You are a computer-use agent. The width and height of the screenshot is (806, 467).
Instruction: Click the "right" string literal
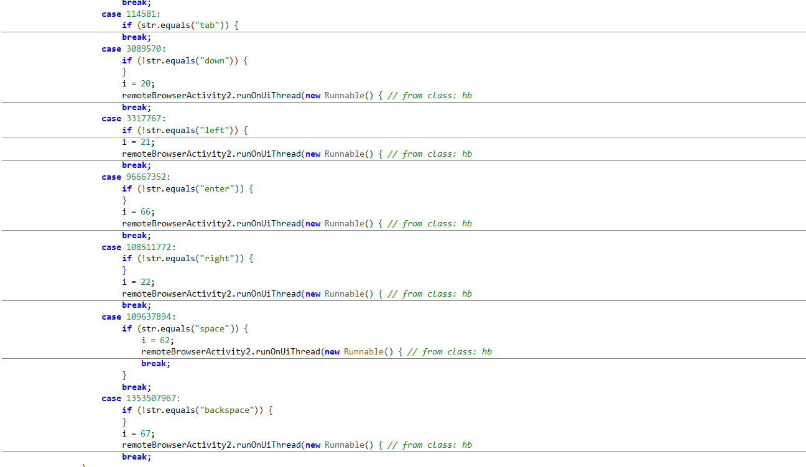point(217,258)
